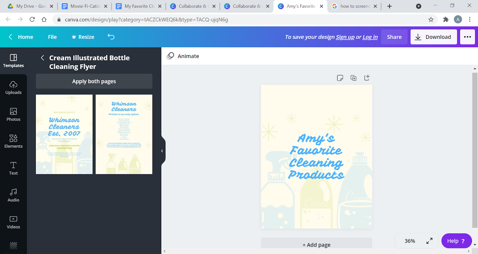Image resolution: width=478 pixels, height=254 pixels.
Task: Close the Amy's Favorite tab
Action: 321,6
